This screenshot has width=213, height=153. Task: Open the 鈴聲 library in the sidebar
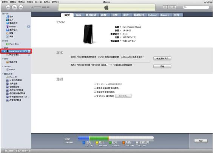pos(10,33)
